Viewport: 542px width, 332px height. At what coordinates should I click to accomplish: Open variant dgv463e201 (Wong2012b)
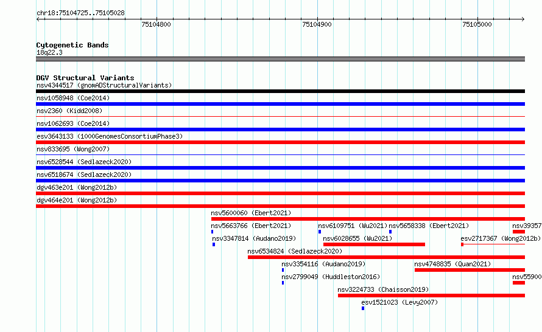(x=77, y=187)
